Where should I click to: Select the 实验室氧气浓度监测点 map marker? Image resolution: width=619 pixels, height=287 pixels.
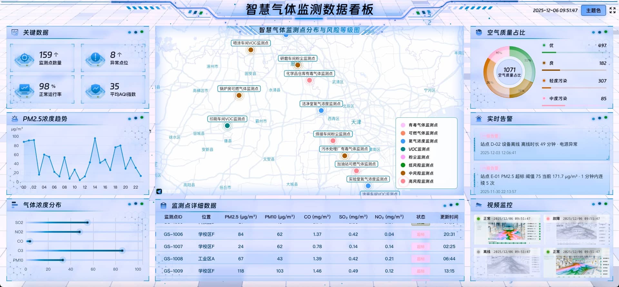coord(368,186)
